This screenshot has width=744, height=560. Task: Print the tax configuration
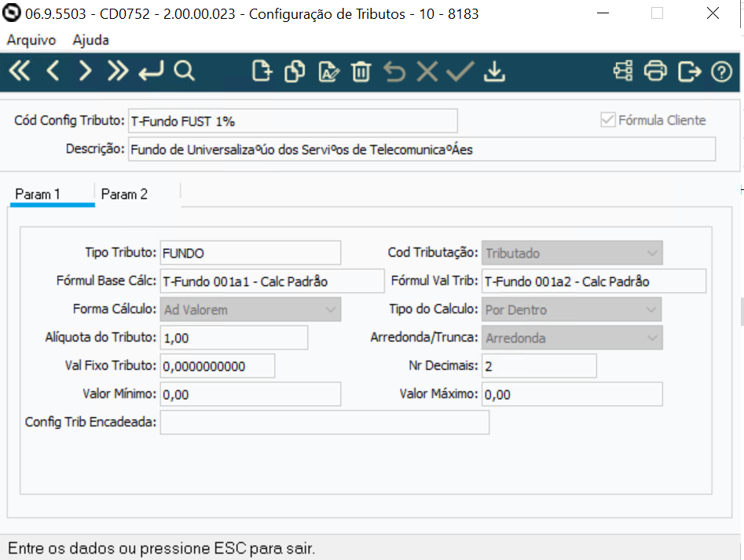coord(655,71)
